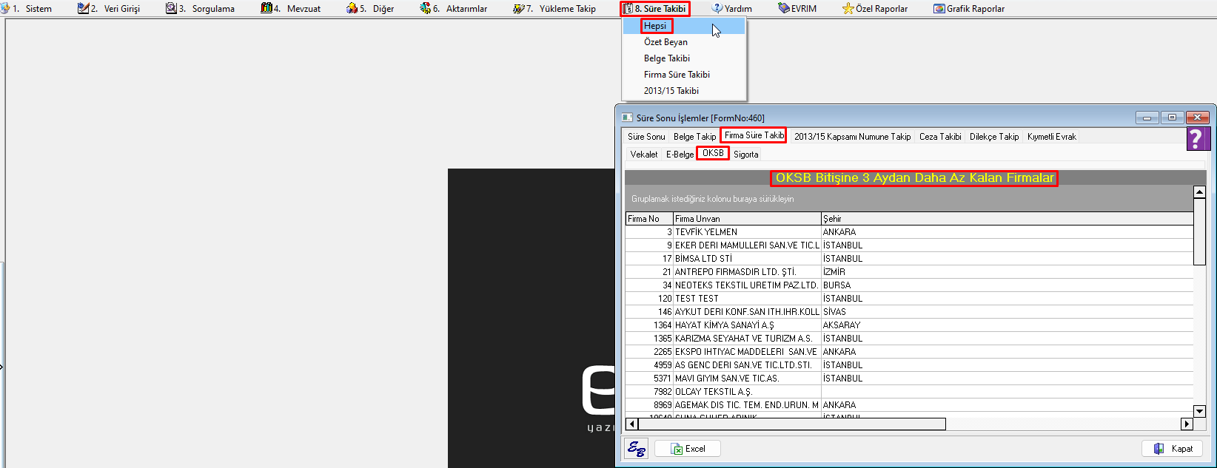Viewport: 1217px width, 468px height.
Task: Click the horizontal scrollbar left arrow
Action: tap(631, 424)
